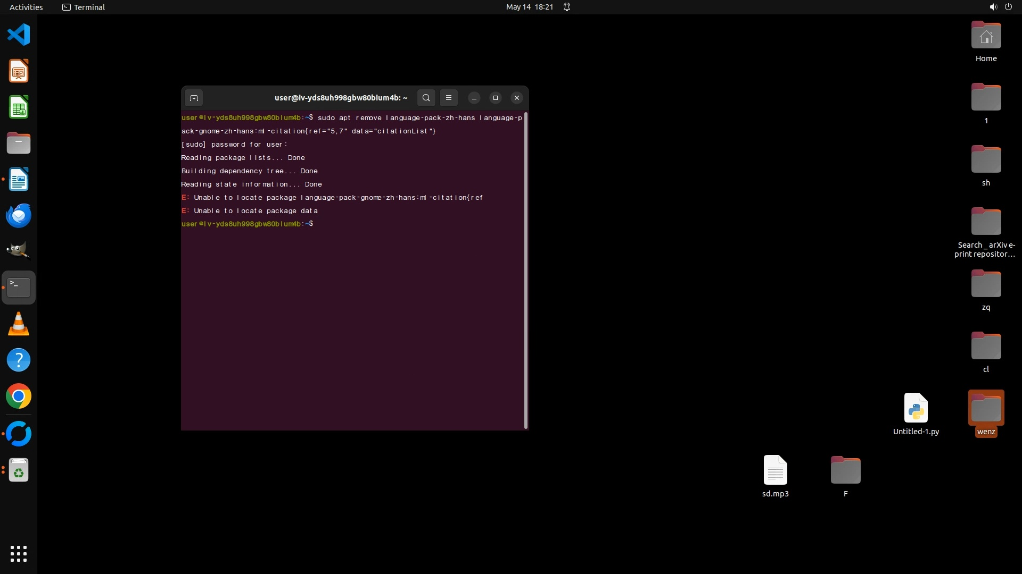Image resolution: width=1022 pixels, height=574 pixels.
Task: Open the Terminal app menu
Action: (84, 7)
